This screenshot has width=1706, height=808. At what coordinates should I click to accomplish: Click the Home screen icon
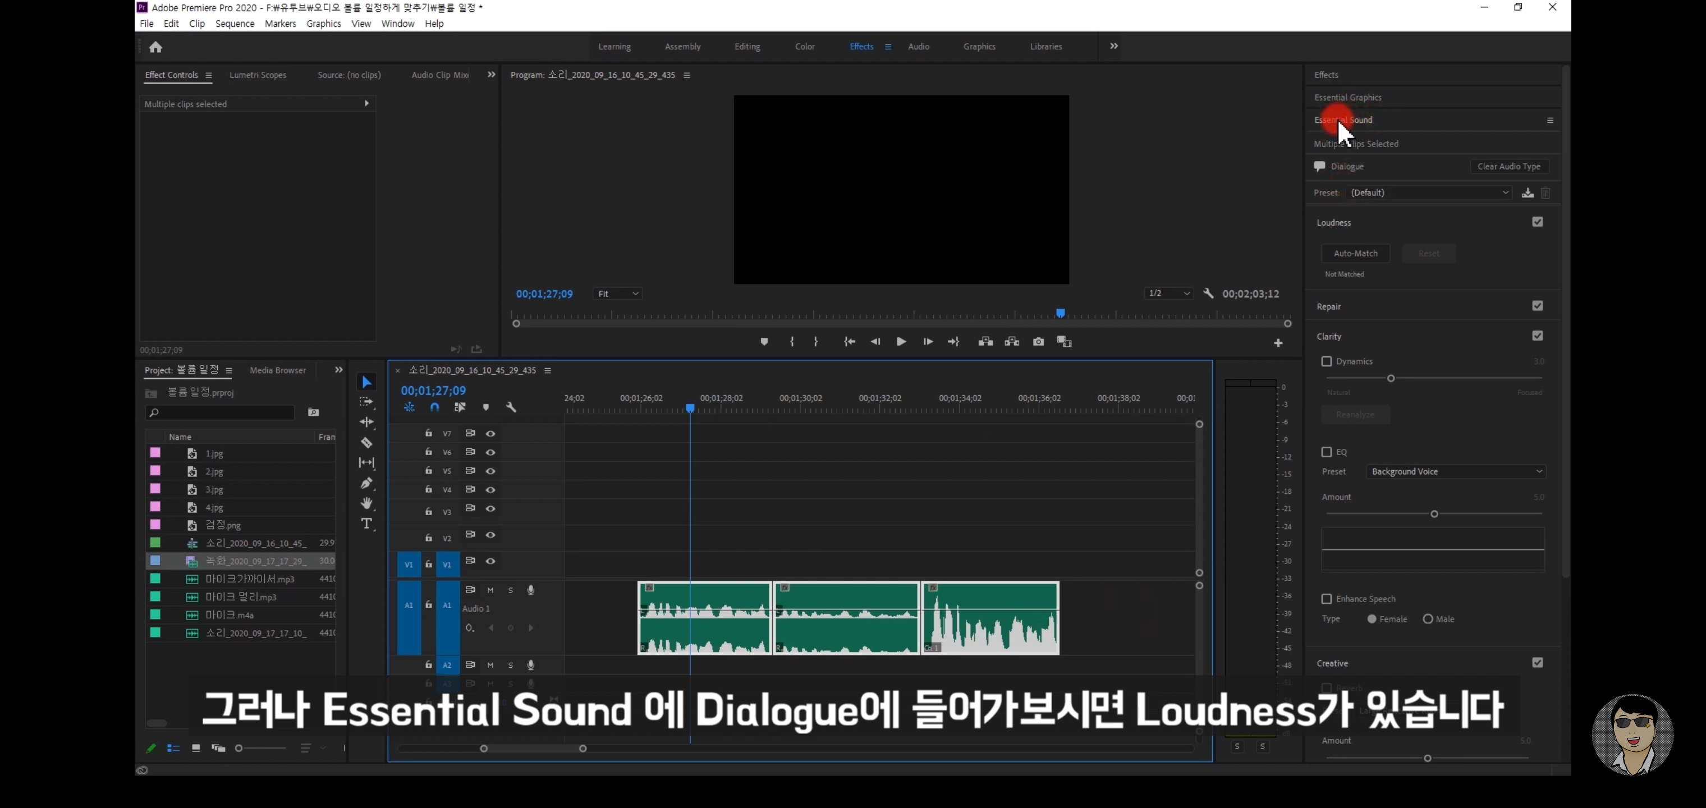pos(155,47)
